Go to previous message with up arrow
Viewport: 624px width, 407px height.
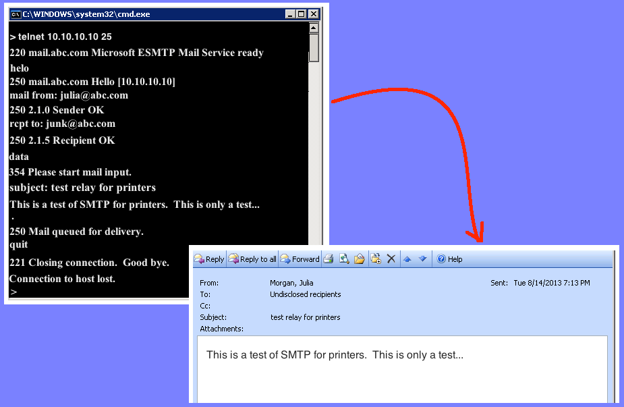point(407,259)
